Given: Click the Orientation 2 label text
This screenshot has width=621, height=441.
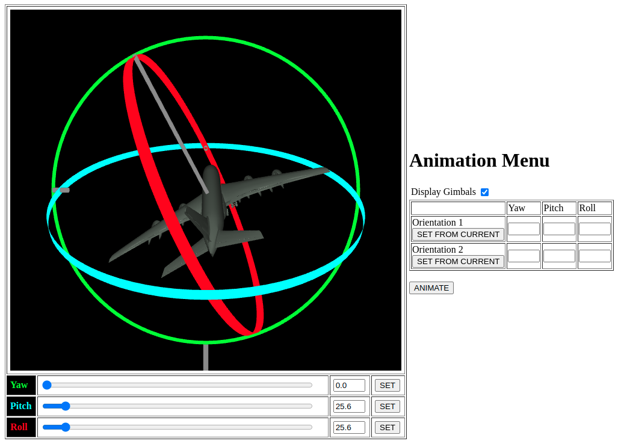Looking at the screenshot, I should (437, 250).
